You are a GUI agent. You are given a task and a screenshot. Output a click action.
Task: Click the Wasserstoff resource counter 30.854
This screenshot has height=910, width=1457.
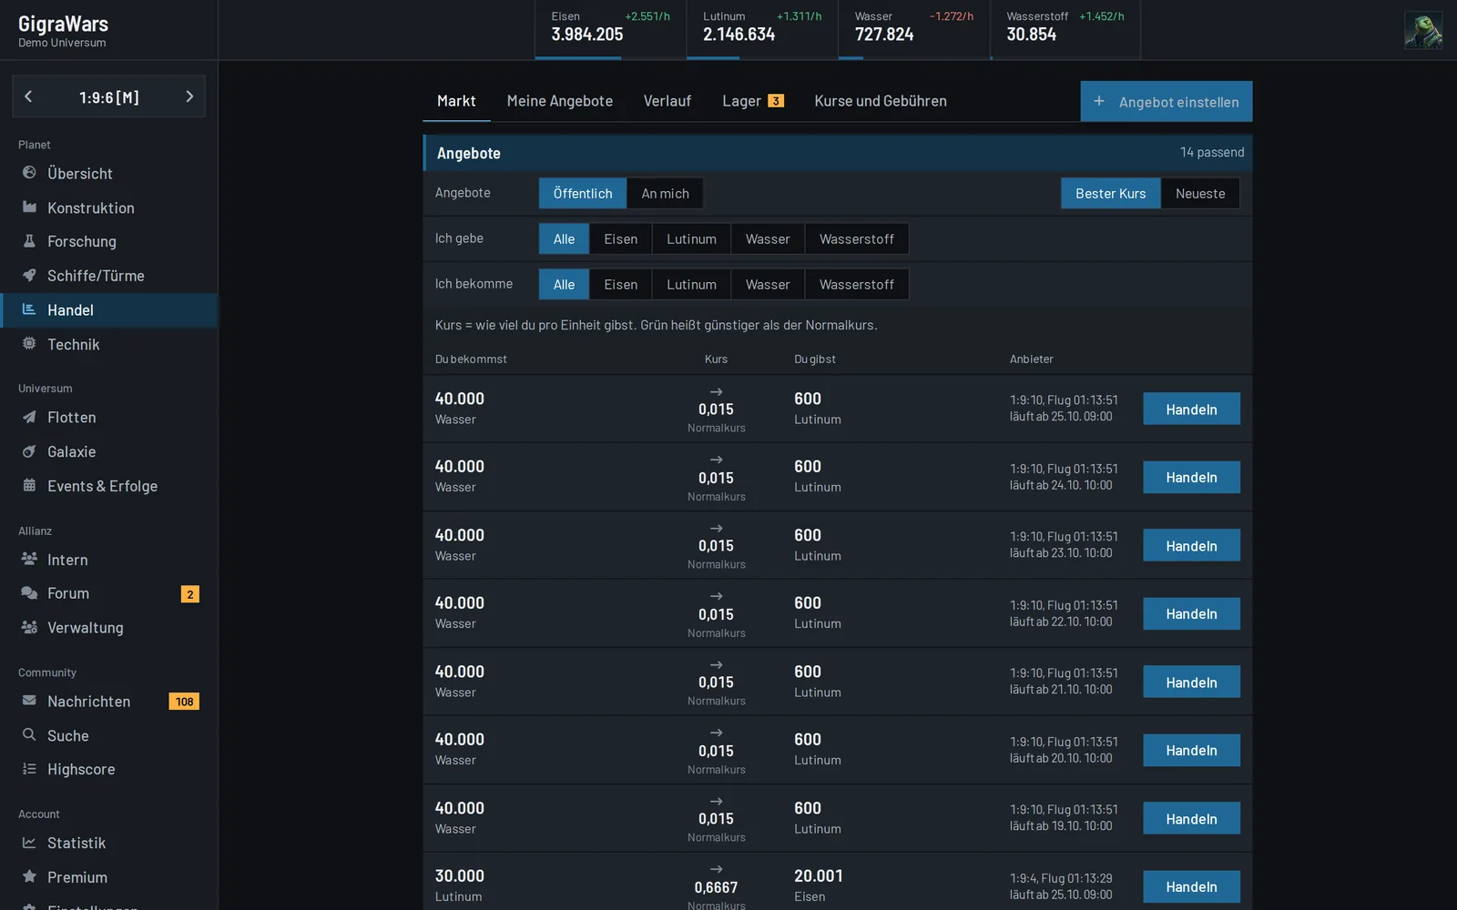tap(1032, 35)
